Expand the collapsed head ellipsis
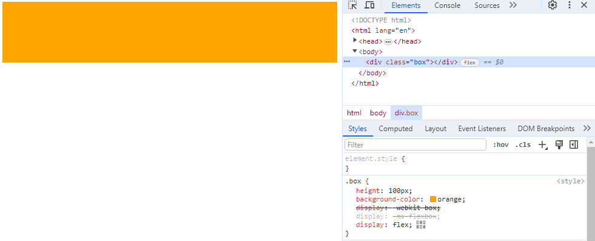Viewport: 595px width, 241px height. 388,41
